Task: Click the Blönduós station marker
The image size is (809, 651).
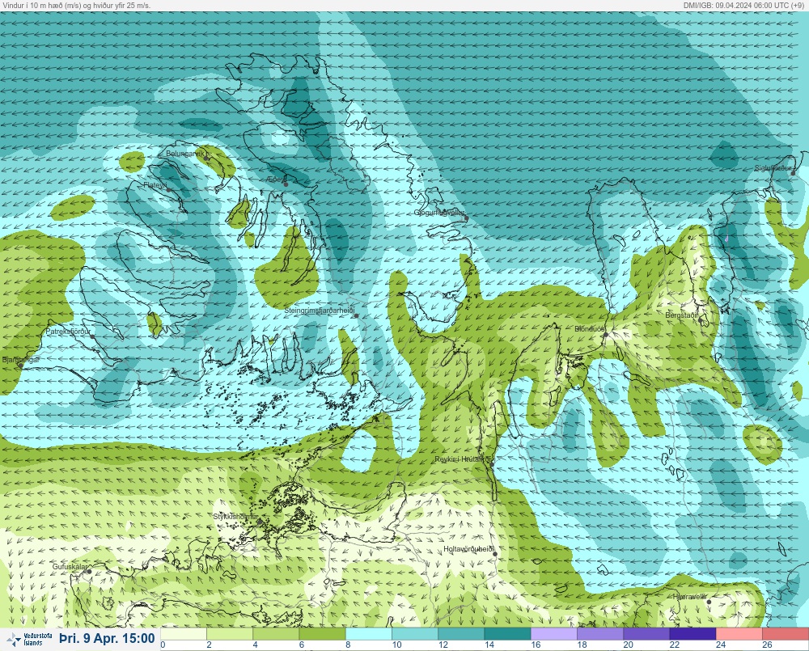Action: 606,335
